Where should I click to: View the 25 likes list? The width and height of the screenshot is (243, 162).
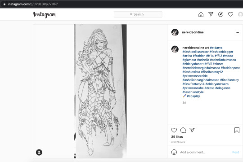(177, 137)
